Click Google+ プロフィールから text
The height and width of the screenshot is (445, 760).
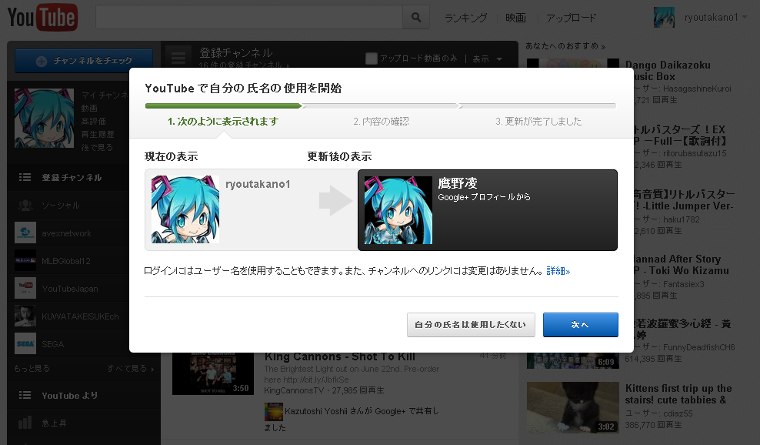[x=484, y=197]
